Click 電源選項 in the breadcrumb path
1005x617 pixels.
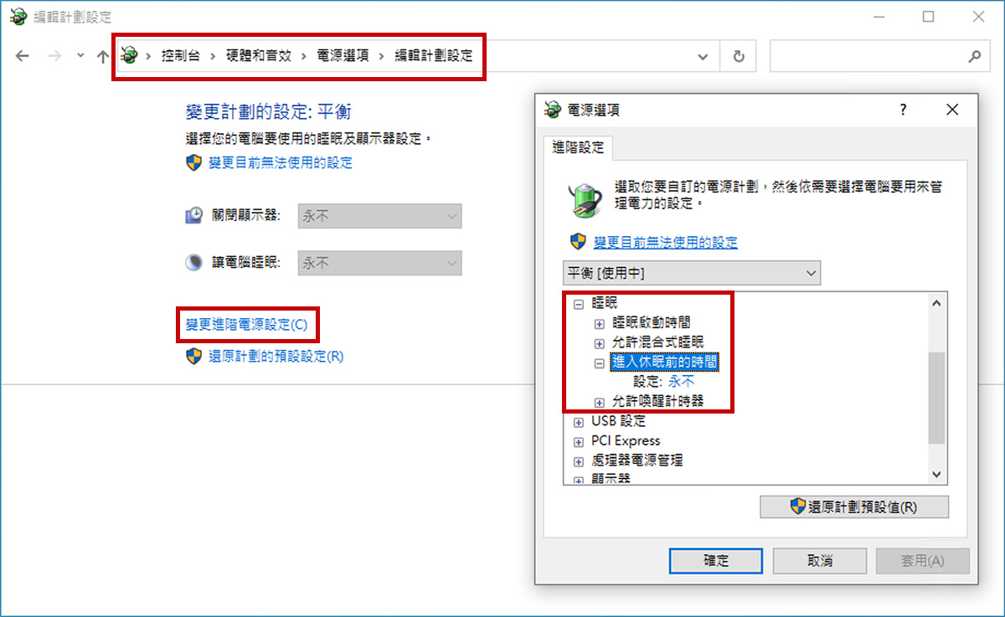[343, 56]
